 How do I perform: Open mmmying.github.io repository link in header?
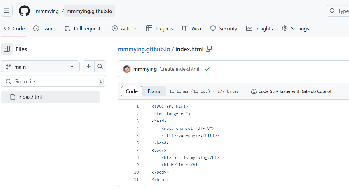(90, 11)
